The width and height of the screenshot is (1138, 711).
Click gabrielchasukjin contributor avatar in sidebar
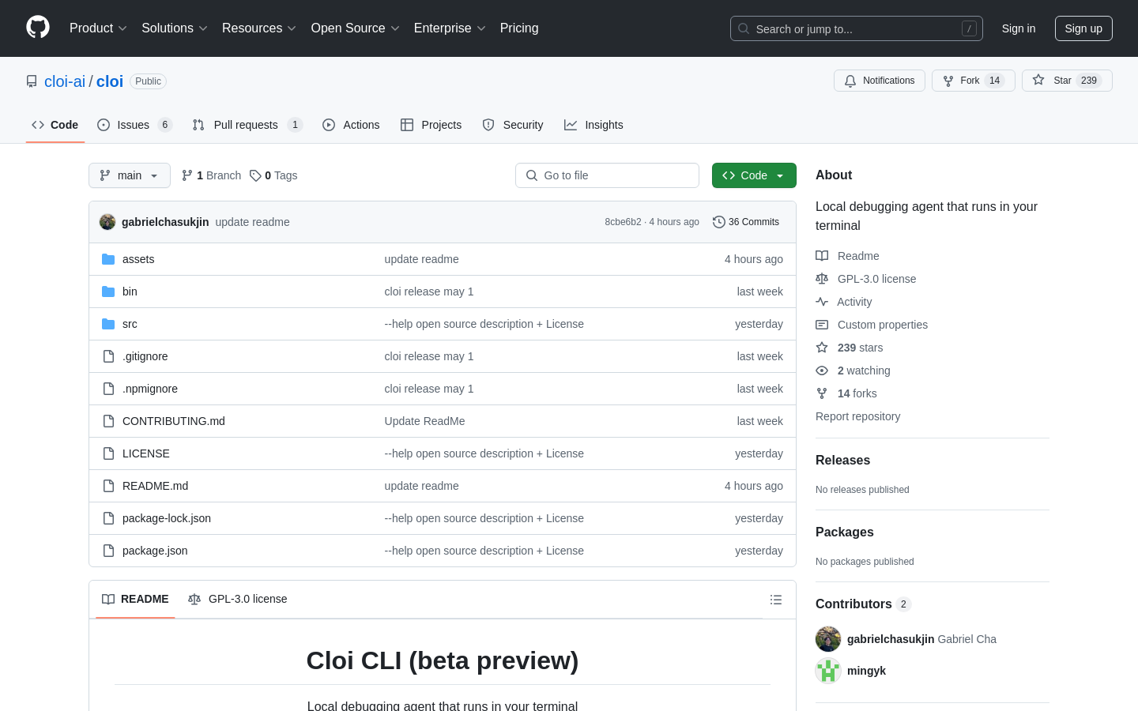pyautogui.click(x=828, y=639)
